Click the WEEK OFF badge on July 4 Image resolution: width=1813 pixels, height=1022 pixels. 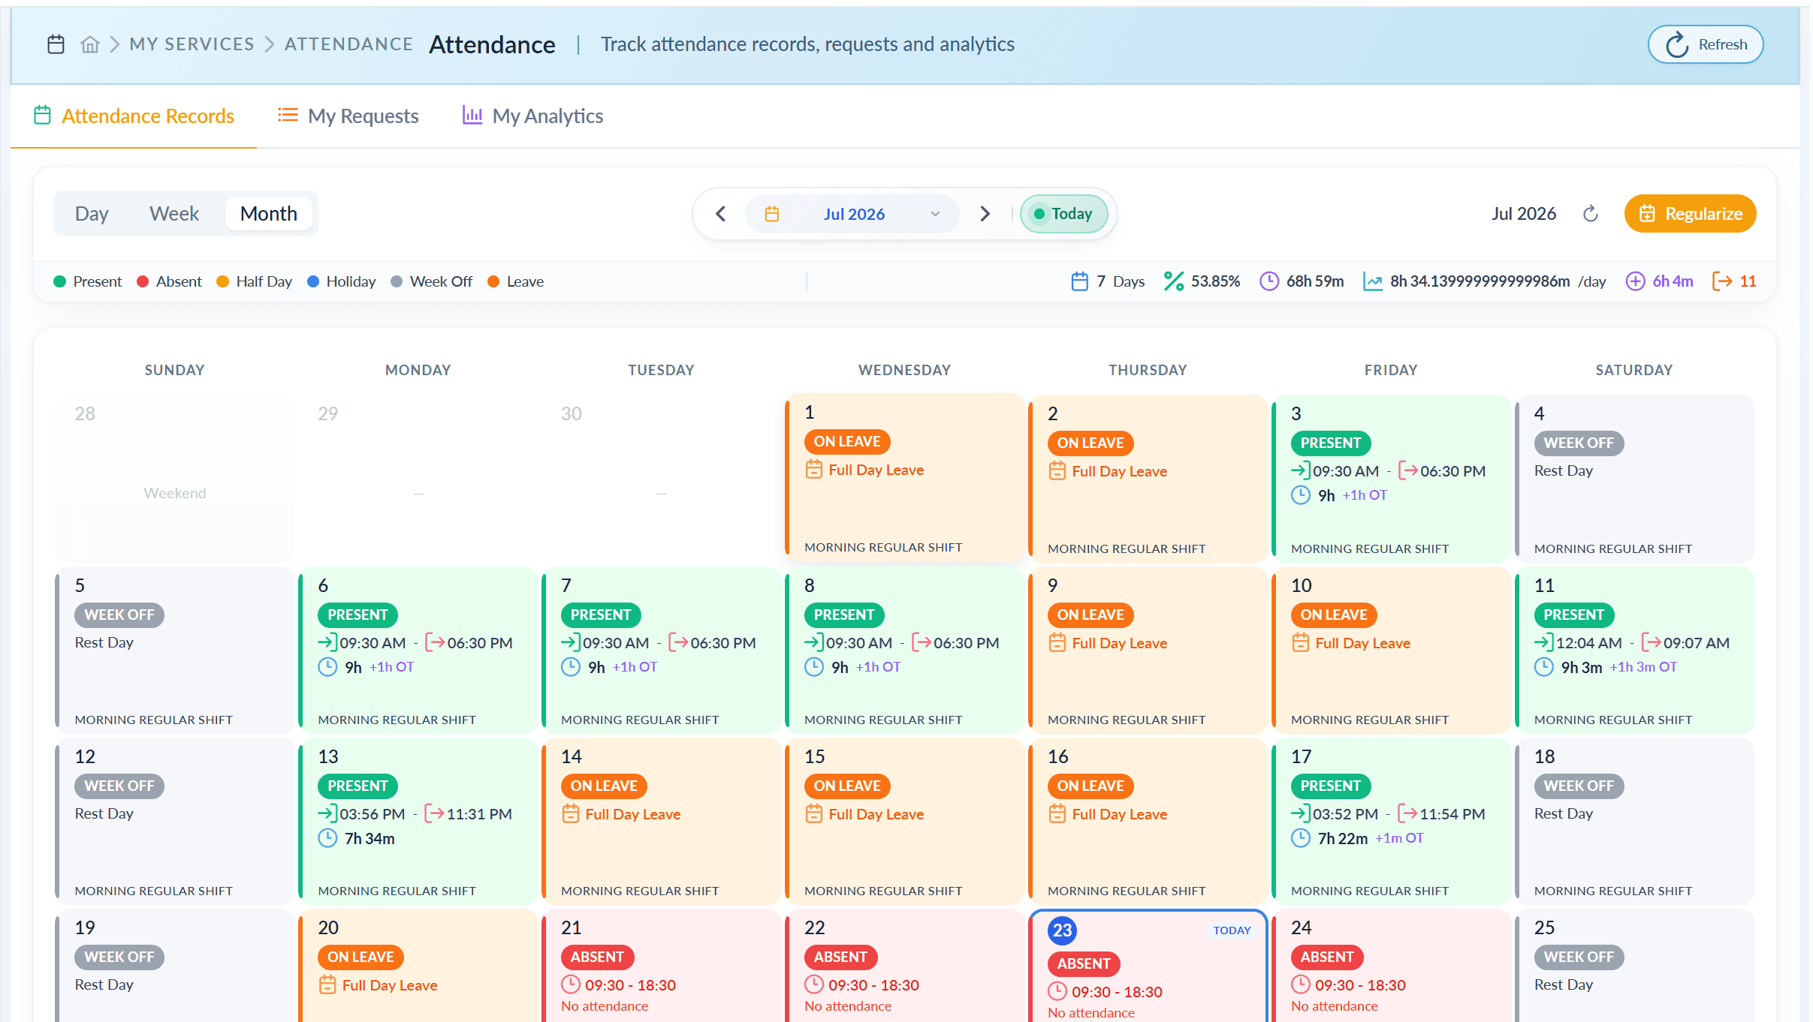point(1579,443)
